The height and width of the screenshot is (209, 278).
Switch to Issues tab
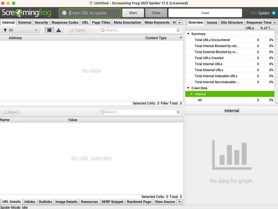pyautogui.click(x=212, y=23)
